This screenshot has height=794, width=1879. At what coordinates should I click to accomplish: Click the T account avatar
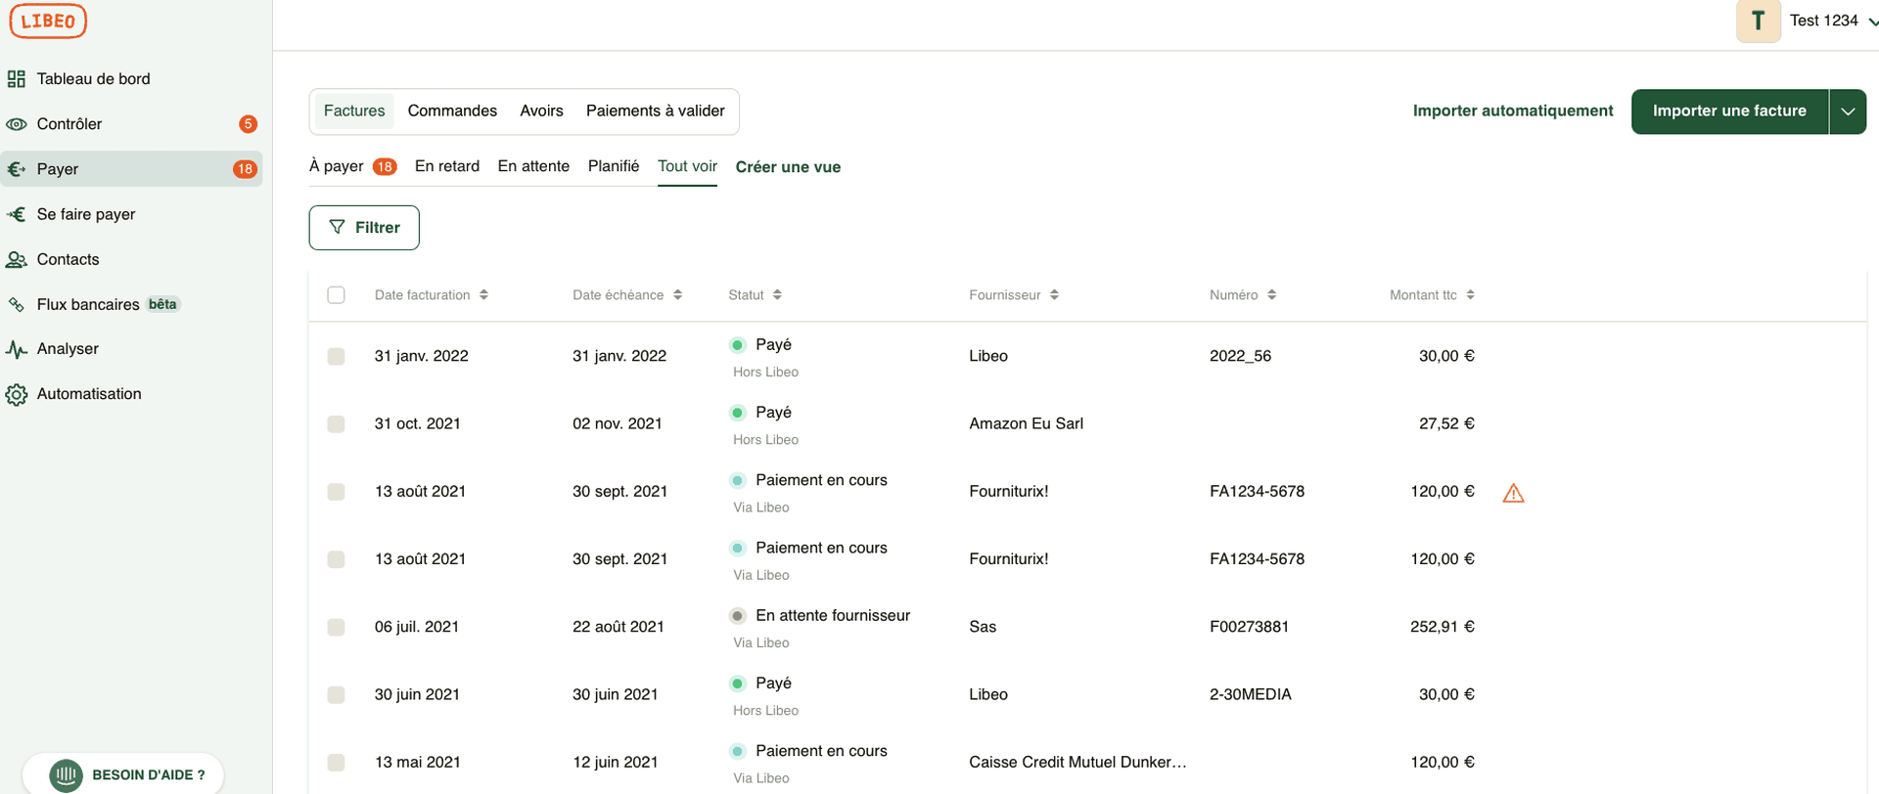pos(1758,21)
